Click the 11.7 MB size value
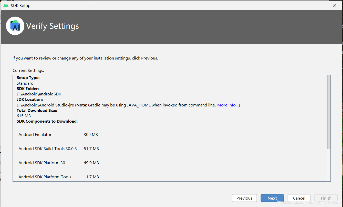This screenshot has width=343, height=207. click(x=91, y=177)
